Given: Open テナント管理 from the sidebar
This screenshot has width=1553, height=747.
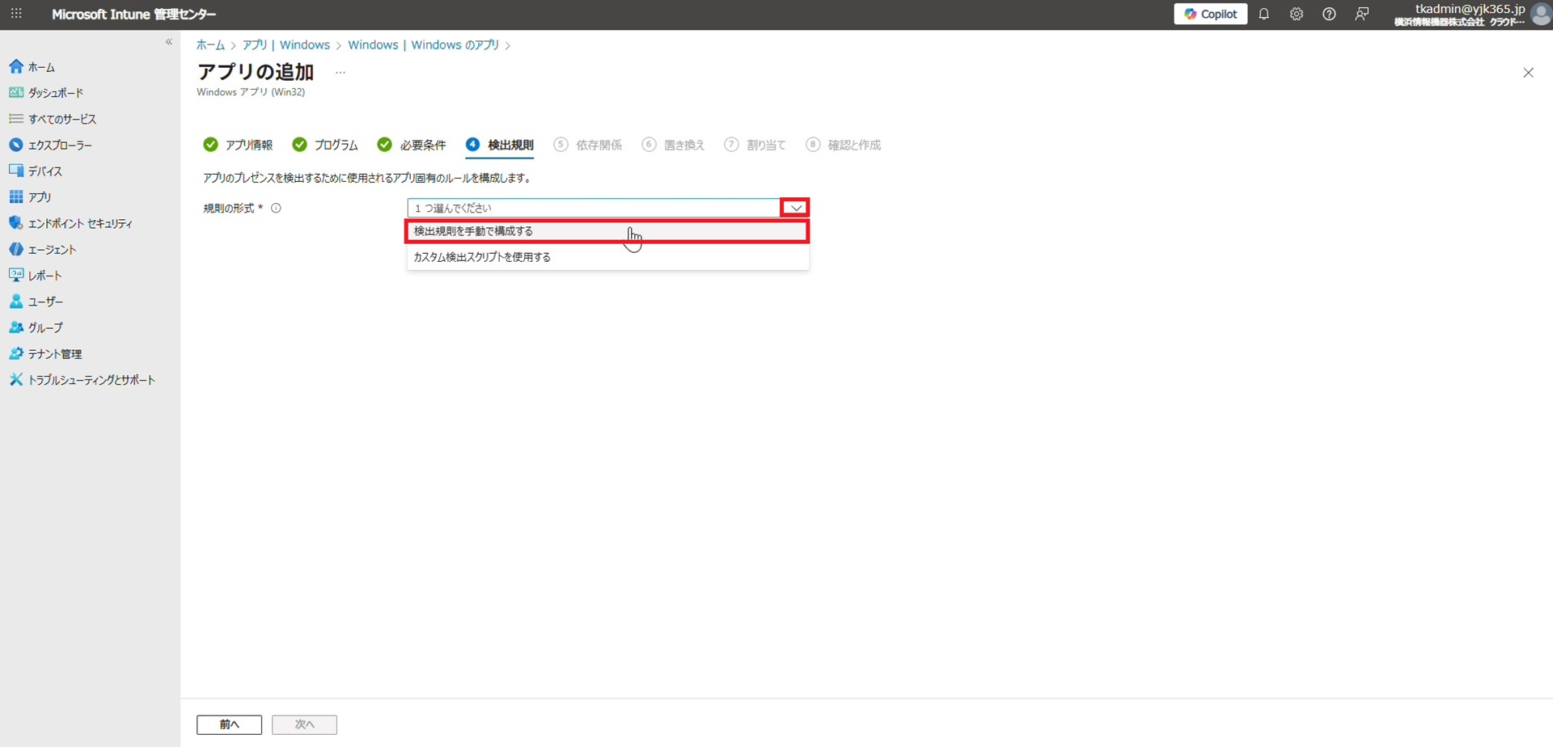Looking at the screenshot, I should click(x=54, y=354).
